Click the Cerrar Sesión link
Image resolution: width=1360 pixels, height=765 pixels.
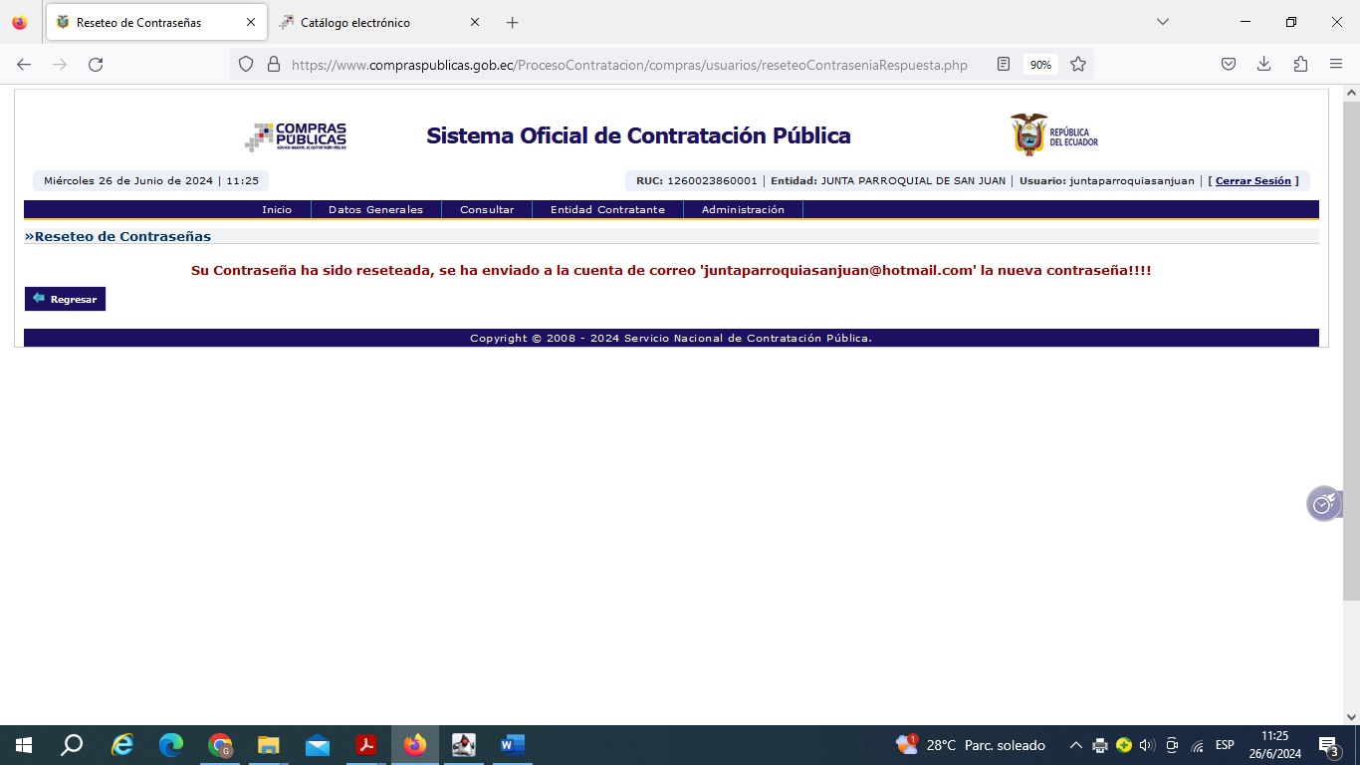coord(1252,181)
